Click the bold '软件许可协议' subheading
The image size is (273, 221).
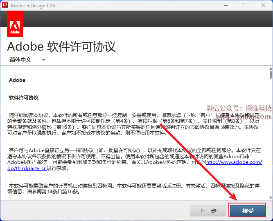pos(24,98)
